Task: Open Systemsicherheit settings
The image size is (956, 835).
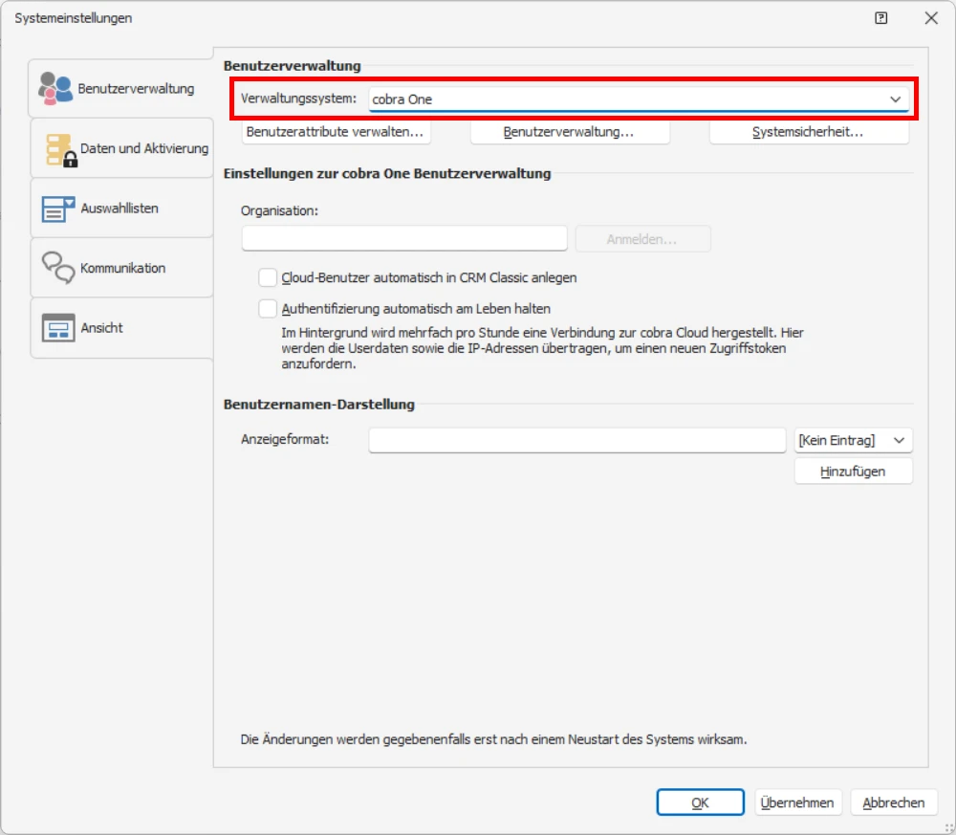Action: pyautogui.click(x=808, y=132)
